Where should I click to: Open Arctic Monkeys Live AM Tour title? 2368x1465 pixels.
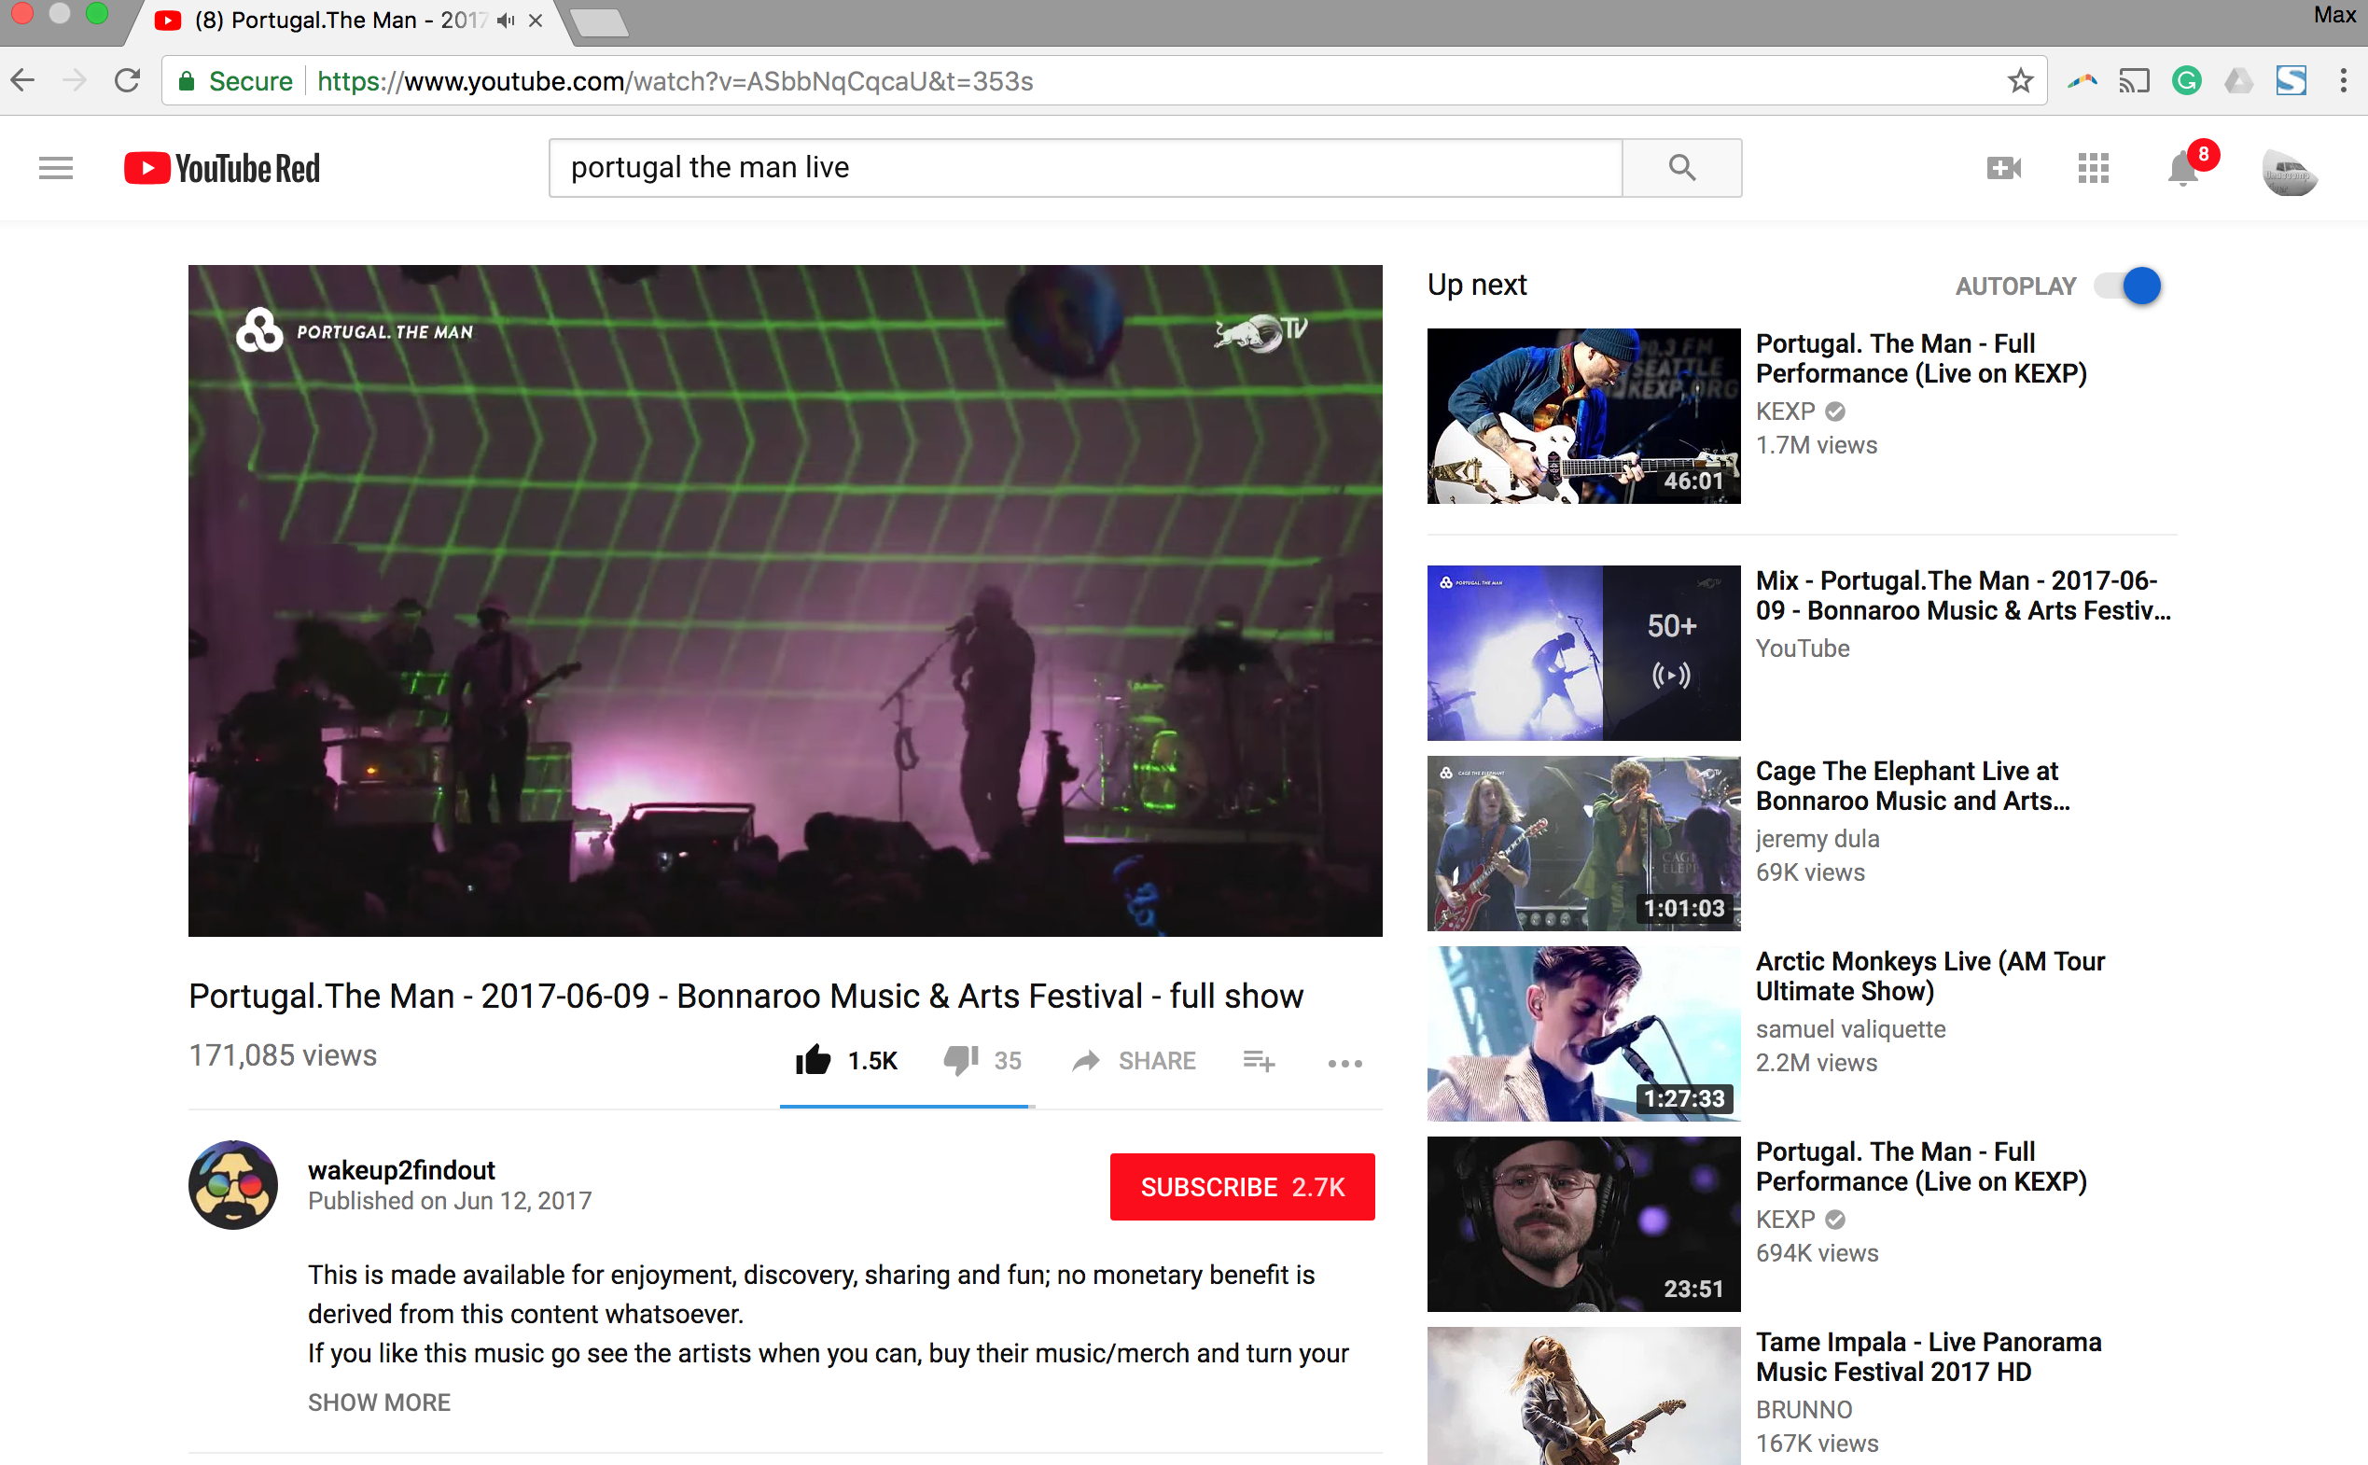pos(1929,976)
